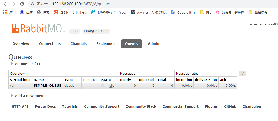The width and height of the screenshot is (278, 121).
Task: Switch to the Connections tab
Action: [x=50, y=43]
